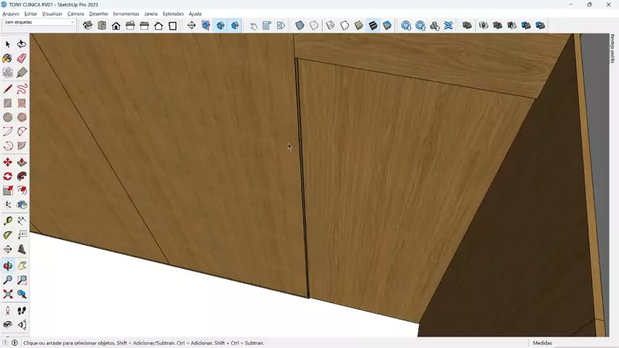
Task: Toggle Shaded With Textures style
Action: tap(373, 25)
